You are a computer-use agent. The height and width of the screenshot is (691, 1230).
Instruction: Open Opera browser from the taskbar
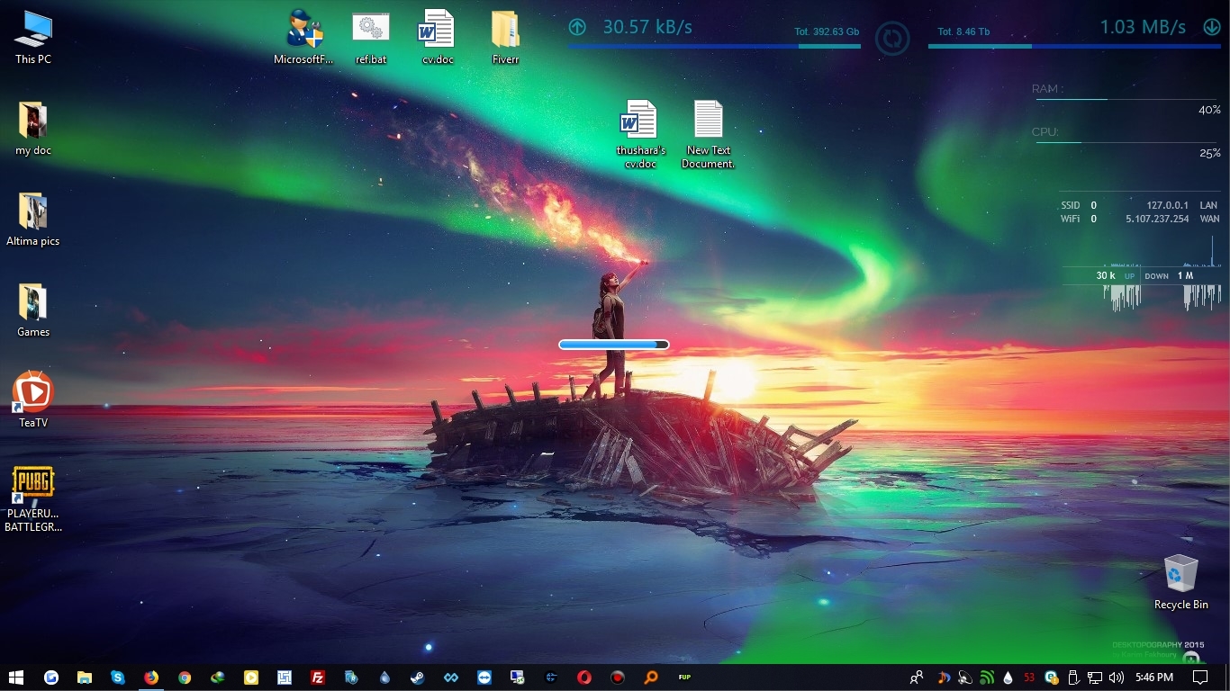click(x=584, y=678)
